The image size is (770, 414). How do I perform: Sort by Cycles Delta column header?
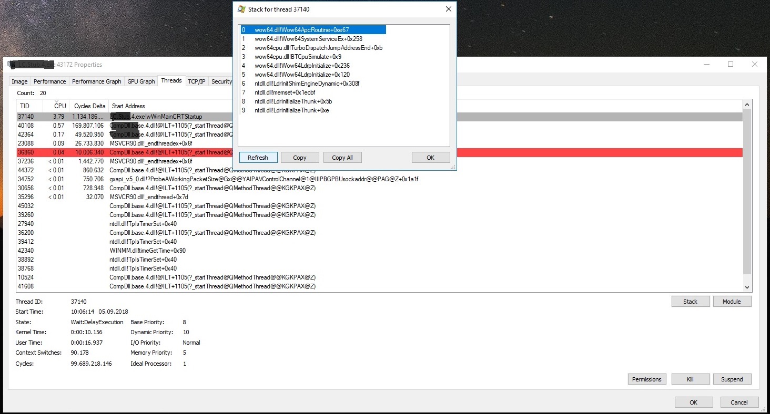tap(88, 106)
